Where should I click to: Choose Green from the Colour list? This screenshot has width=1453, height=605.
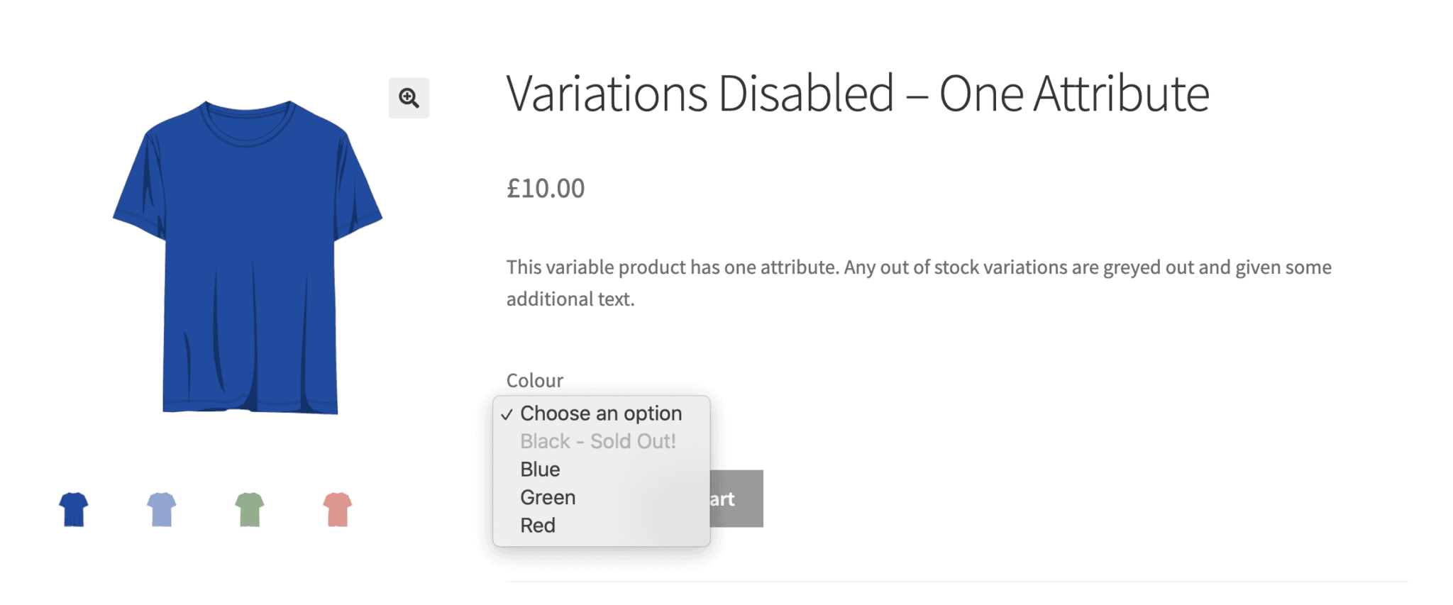[547, 496]
